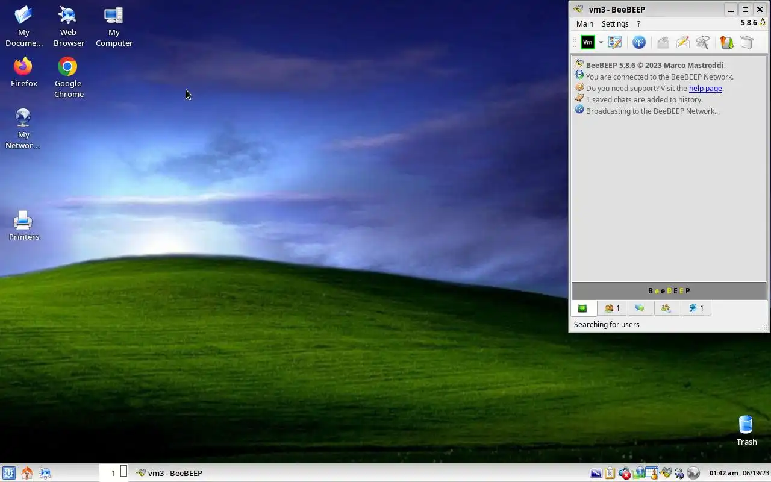771x482 pixels.
Task: Click the home folder taskbar launcher
Action: pyautogui.click(x=27, y=473)
